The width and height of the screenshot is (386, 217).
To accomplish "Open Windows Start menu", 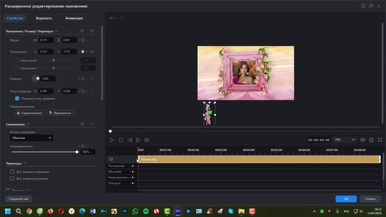I will pos(8,211).
